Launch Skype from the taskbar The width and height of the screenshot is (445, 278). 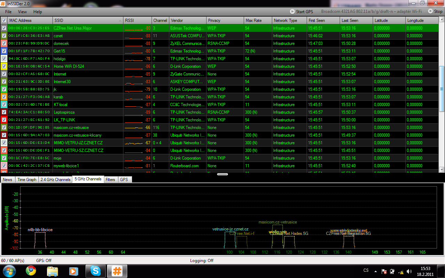pyautogui.click(x=95, y=271)
